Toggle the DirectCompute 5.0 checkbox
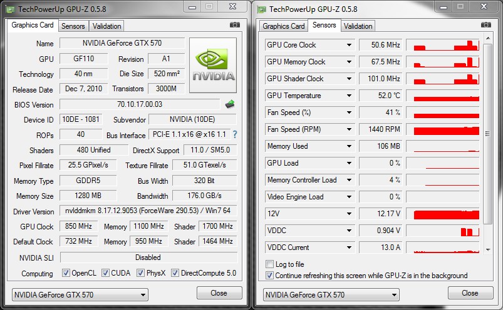 click(175, 273)
